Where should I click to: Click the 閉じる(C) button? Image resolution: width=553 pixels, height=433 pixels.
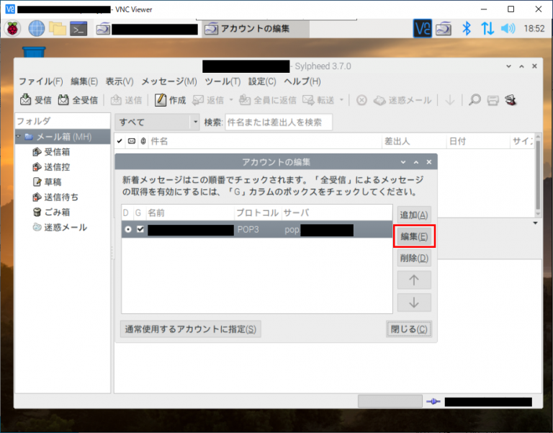tap(408, 329)
